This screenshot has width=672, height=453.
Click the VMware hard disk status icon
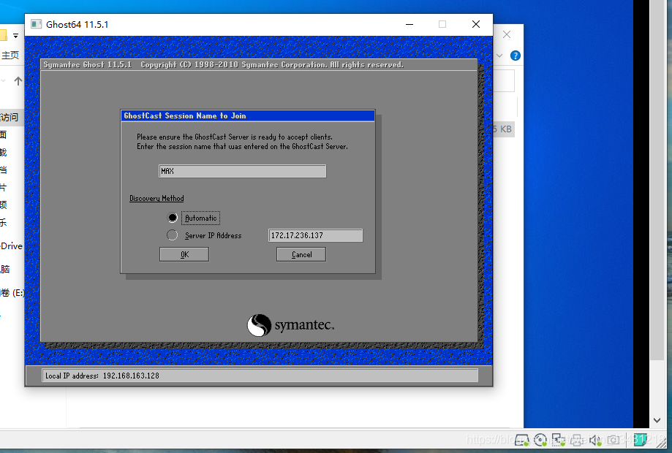tap(521, 440)
